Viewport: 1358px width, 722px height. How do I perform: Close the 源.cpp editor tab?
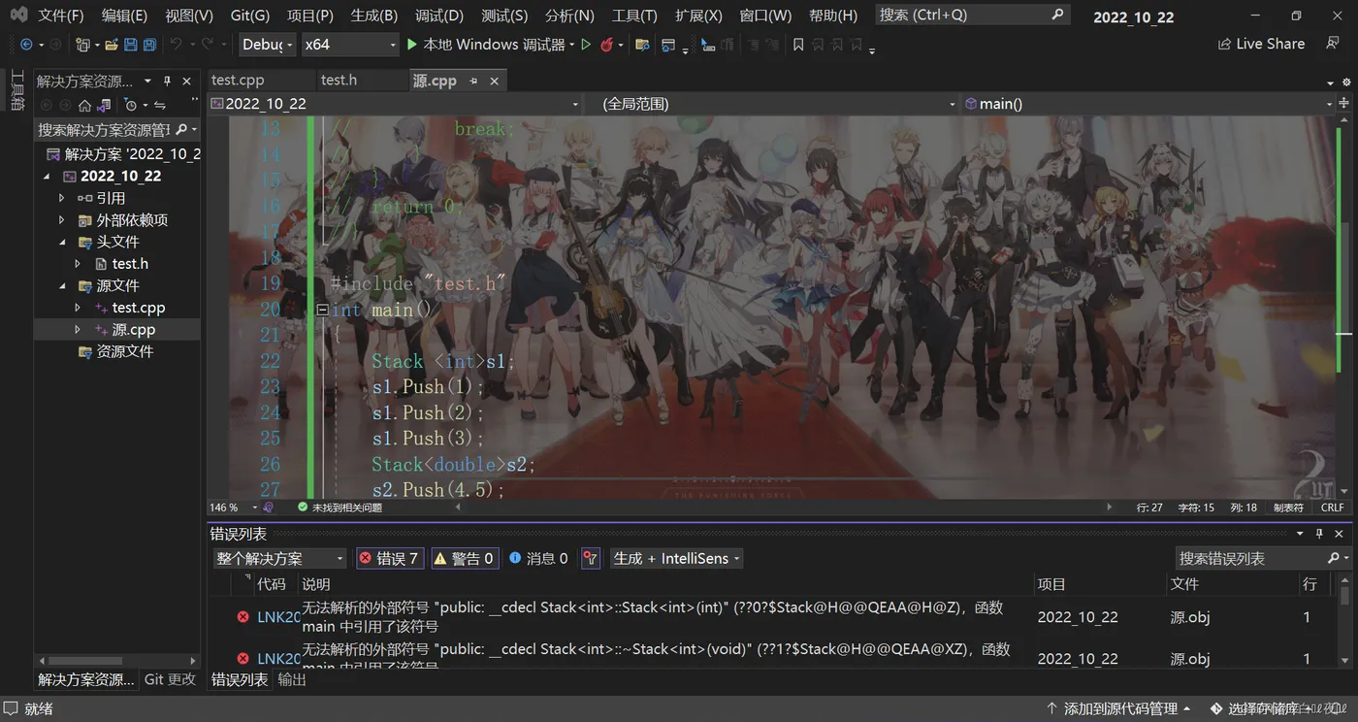click(x=494, y=81)
